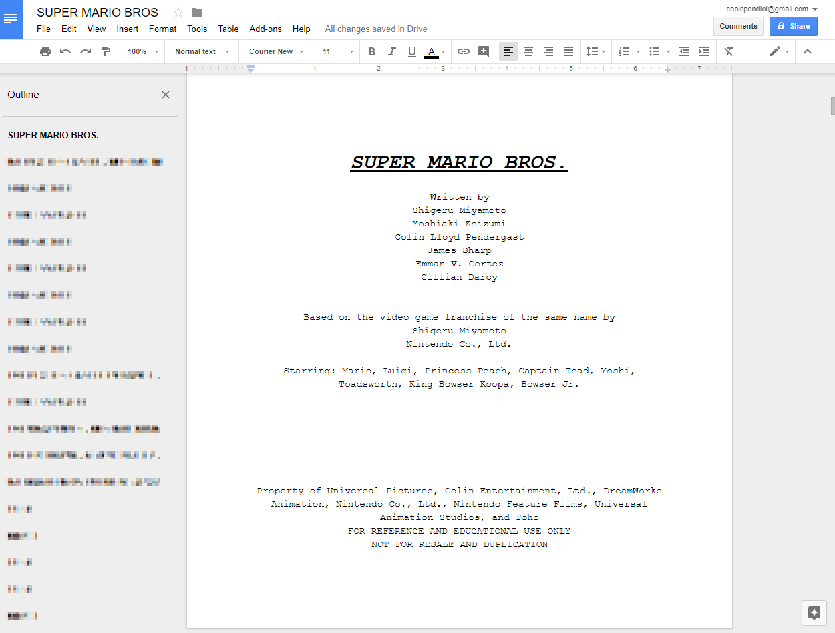Image resolution: width=835 pixels, height=633 pixels.
Task: Jump to SUPER MARIO BROS. outline heading
Action: [53, 135]
